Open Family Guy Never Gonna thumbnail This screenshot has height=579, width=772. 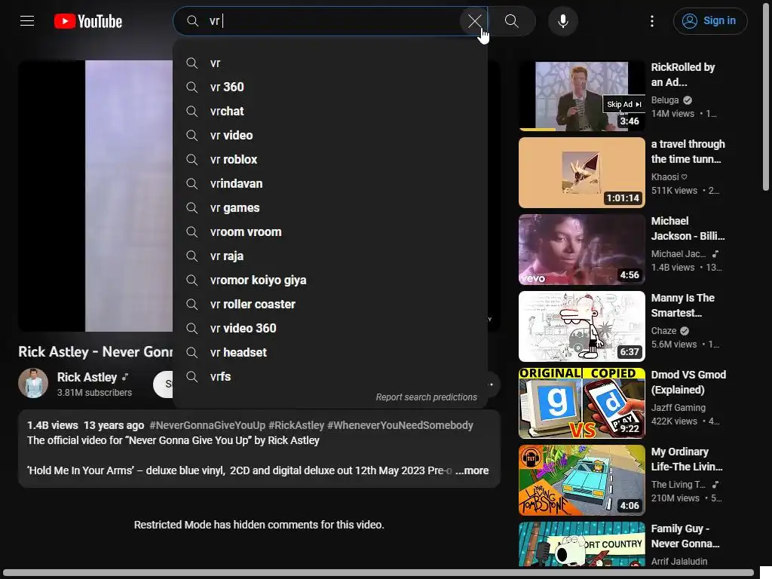[582, 544]
